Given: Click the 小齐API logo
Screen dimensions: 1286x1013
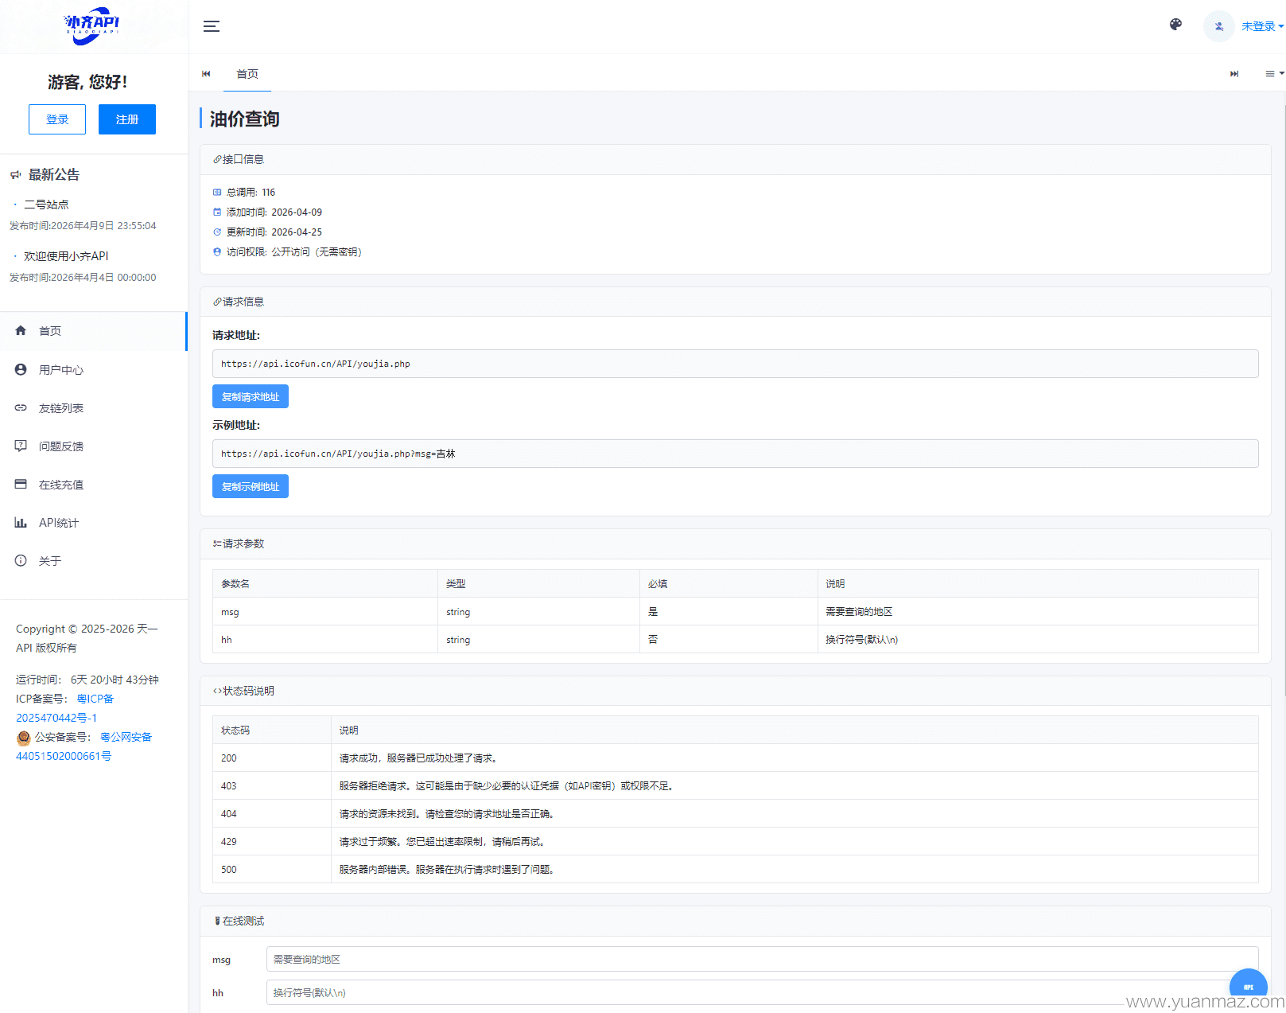Looking at the screenshot, I should click(92, 25).
